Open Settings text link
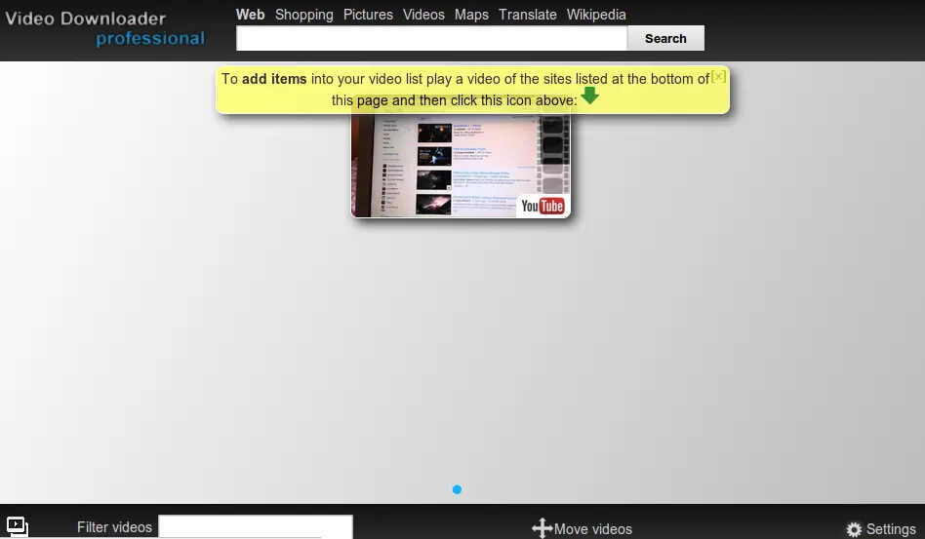Image resolution: width=925 pixels, height=539 pixels. [x=891, y=529]
